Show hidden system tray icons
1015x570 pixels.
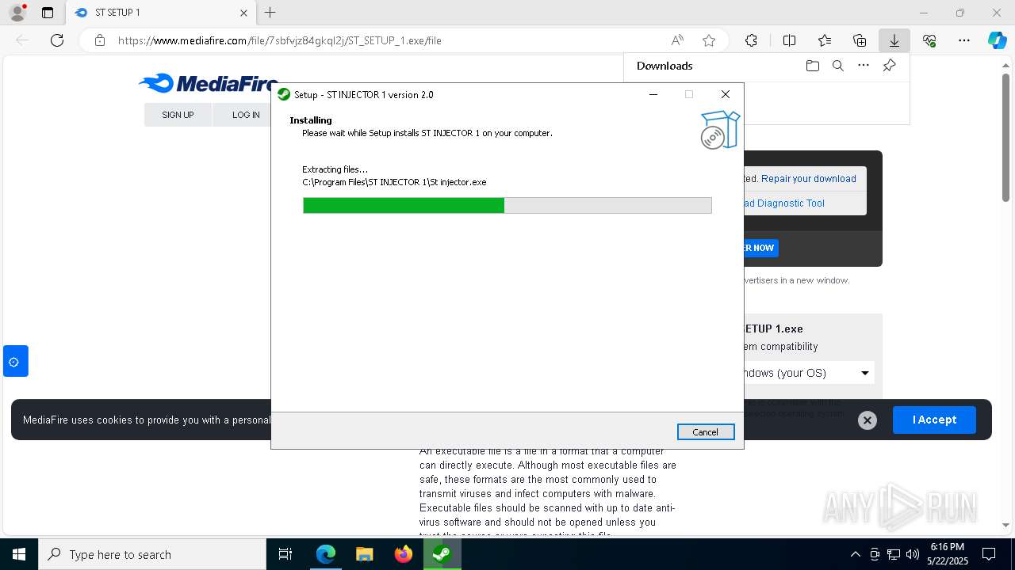pos(855,554)
